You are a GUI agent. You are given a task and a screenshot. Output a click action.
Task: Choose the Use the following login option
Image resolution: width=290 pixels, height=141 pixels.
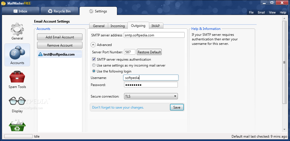click(94, 71)
